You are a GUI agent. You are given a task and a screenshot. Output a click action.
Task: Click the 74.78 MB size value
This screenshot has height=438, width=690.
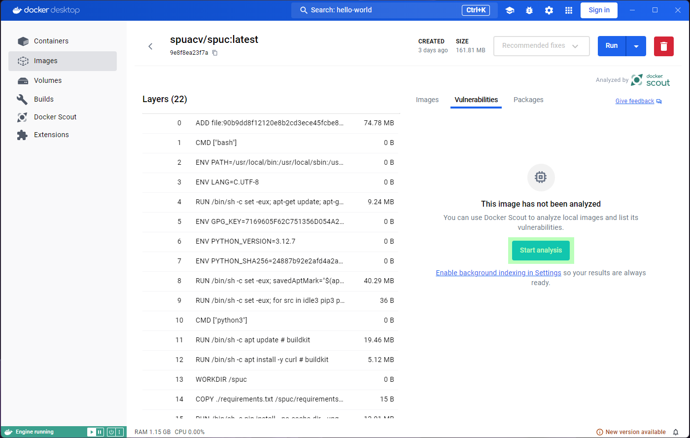point(379,123)
